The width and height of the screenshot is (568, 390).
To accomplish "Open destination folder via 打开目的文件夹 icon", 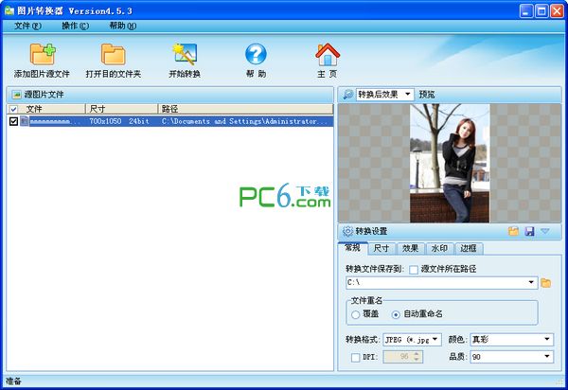I will coord(113,54).
